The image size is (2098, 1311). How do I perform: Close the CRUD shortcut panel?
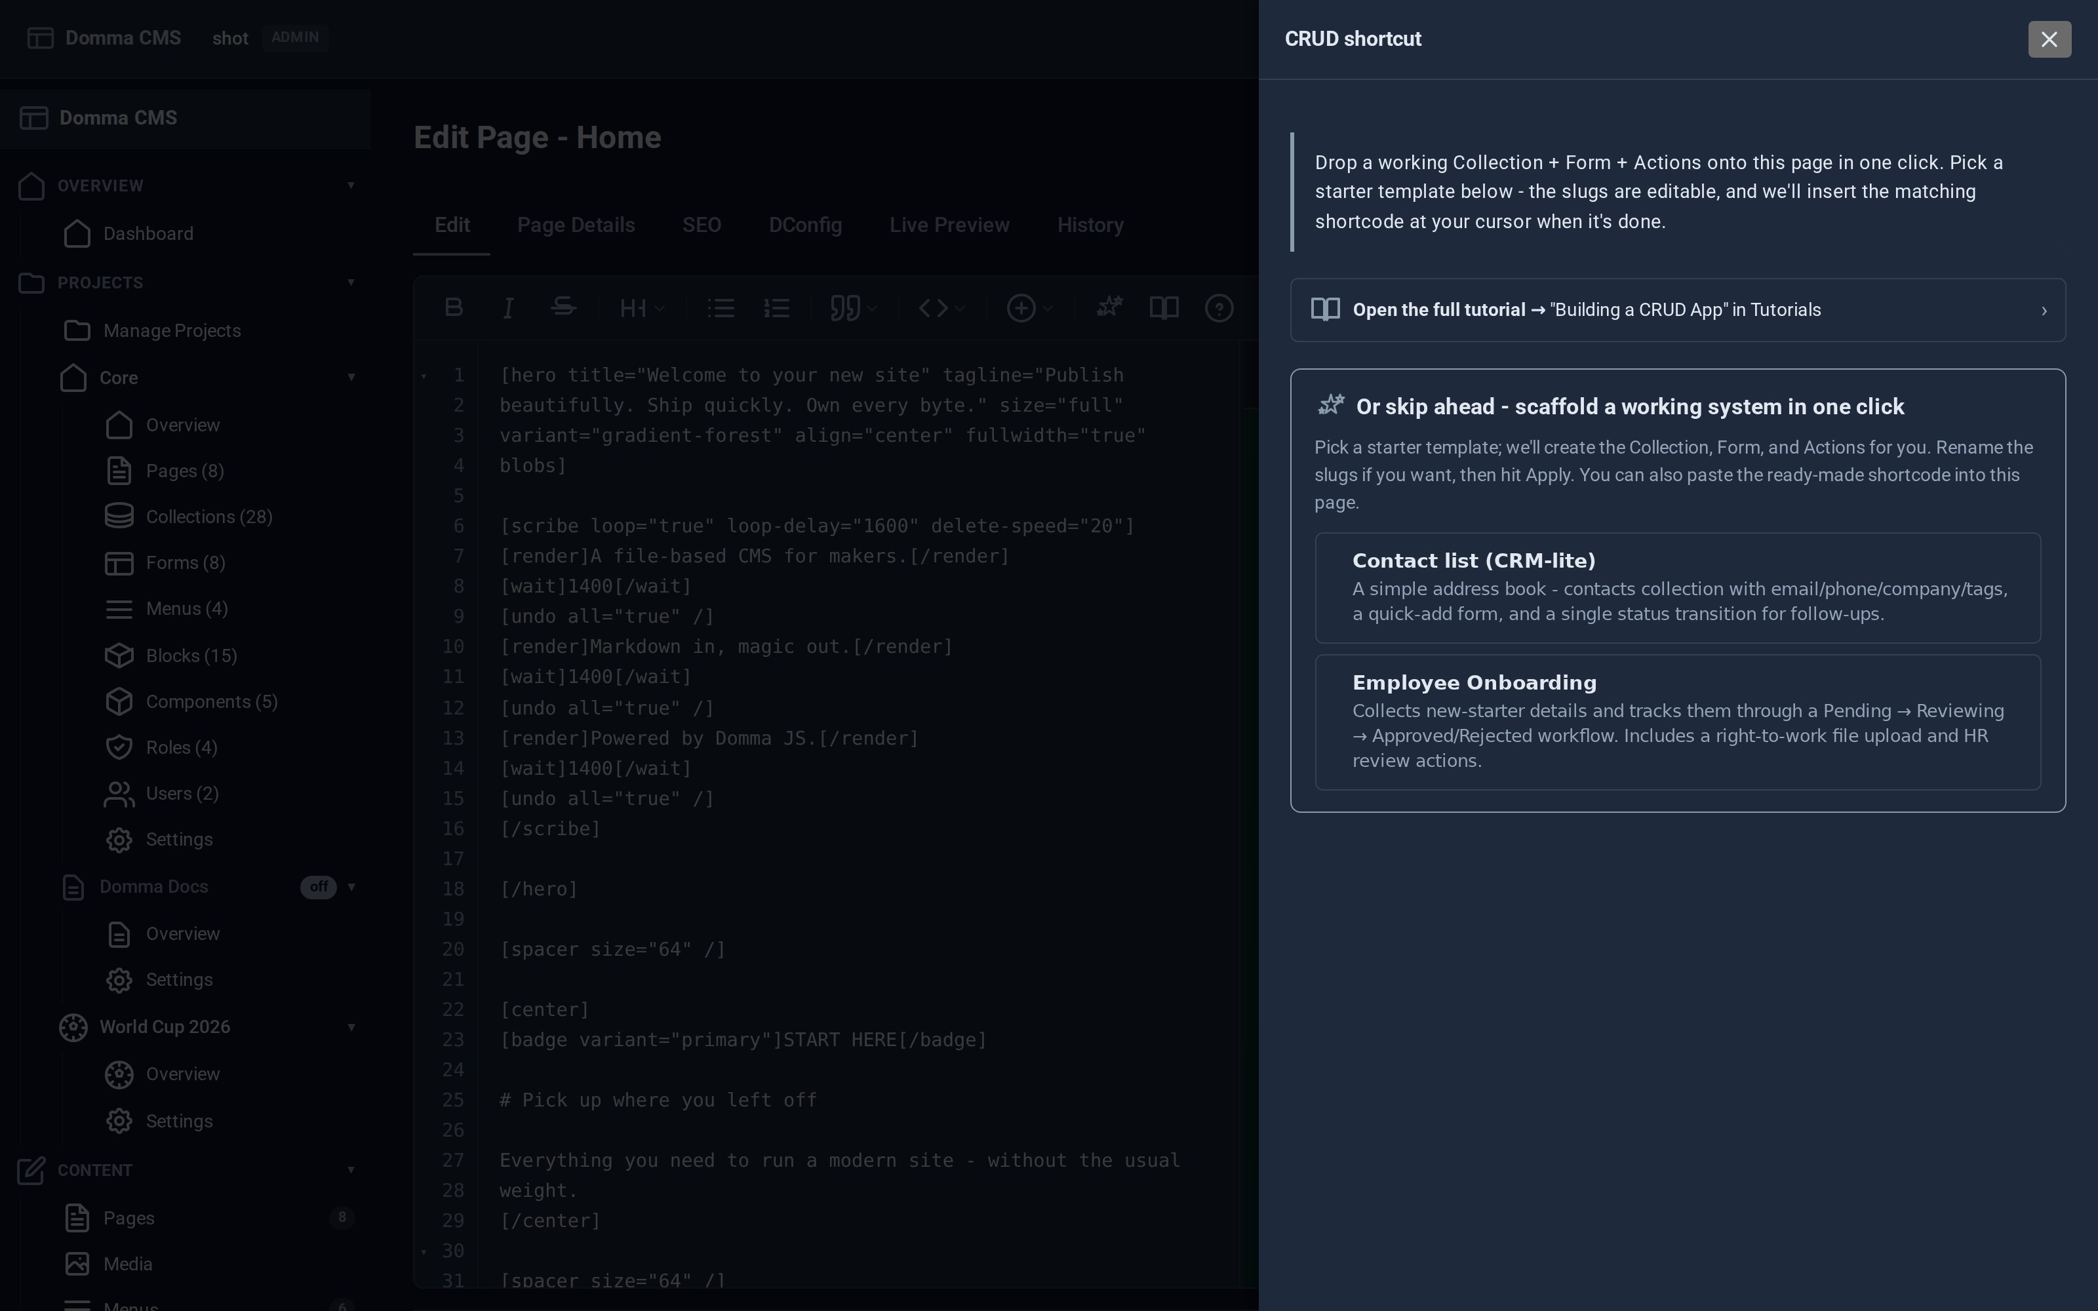click(x=2049, y=39)
